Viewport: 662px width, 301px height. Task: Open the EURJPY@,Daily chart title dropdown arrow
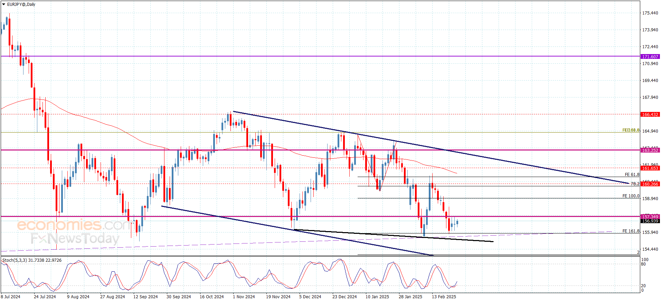tap(3, 4)
